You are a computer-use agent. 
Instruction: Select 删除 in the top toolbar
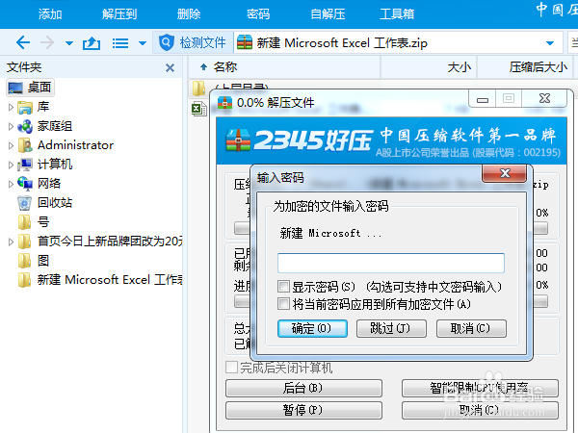tap(189, 14)
